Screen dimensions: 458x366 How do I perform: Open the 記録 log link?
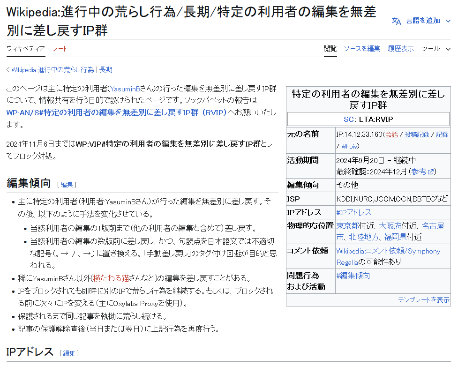click(x=442, y=134)
